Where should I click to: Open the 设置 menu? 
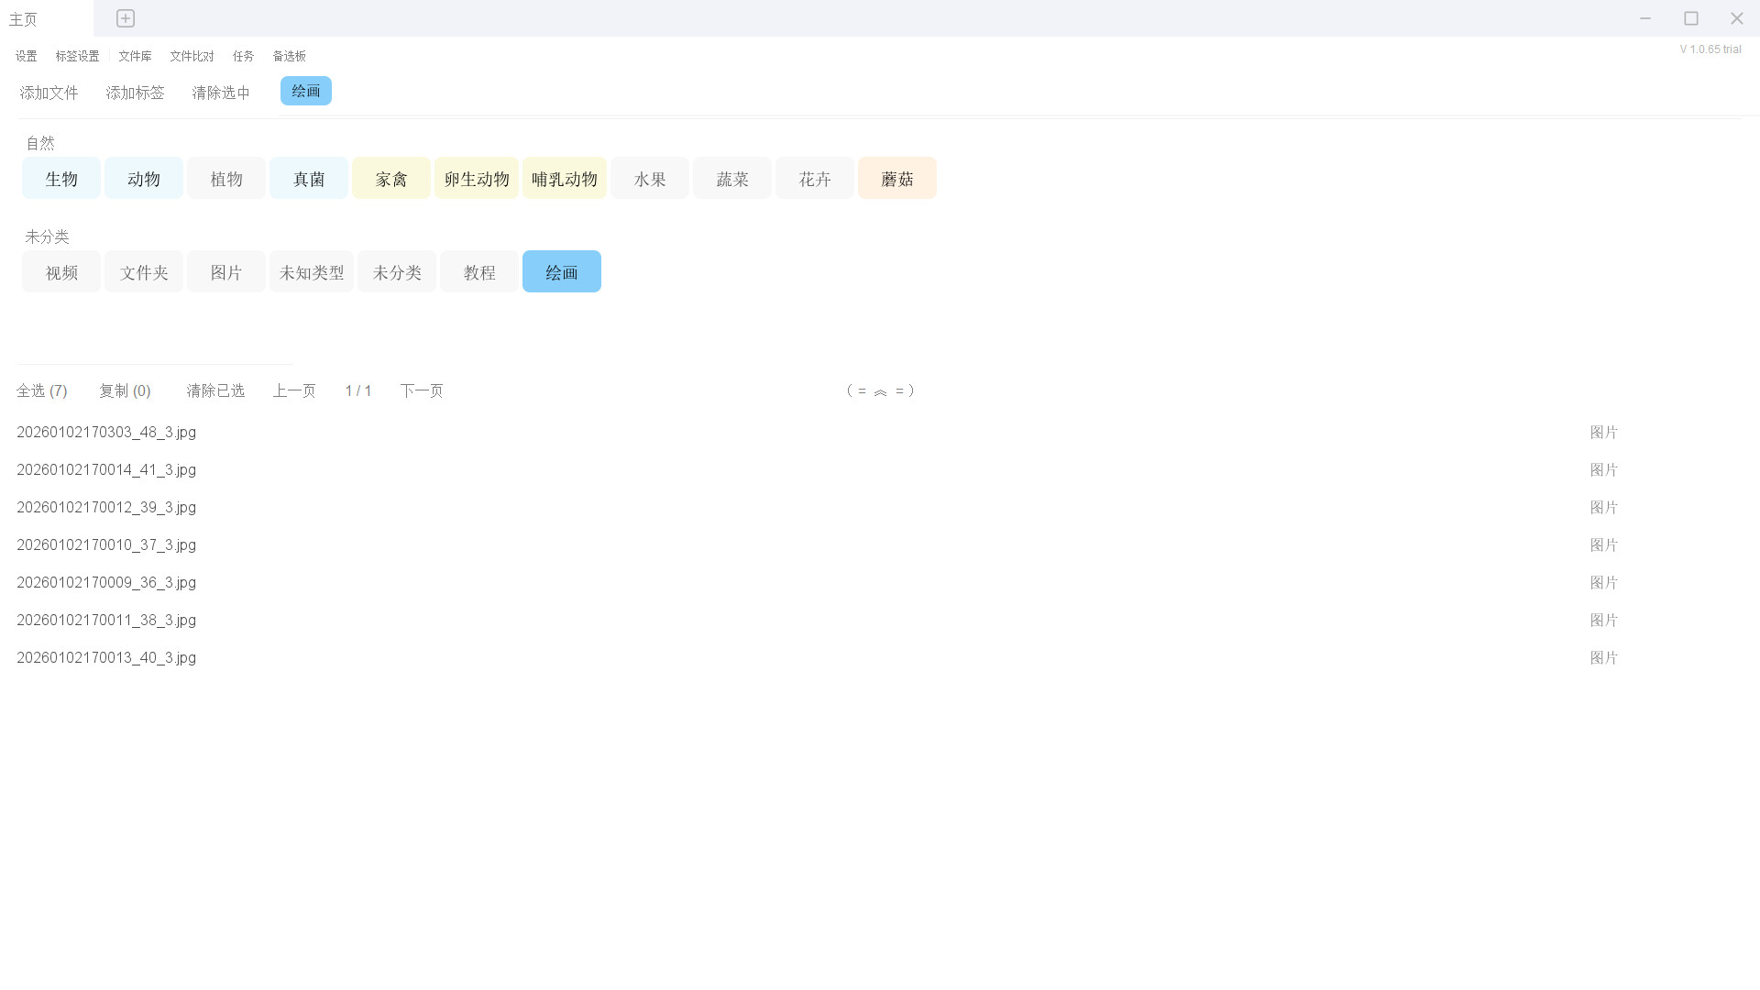[26, 56]
